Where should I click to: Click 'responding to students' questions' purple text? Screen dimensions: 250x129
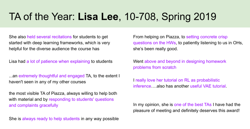(81, 99)
